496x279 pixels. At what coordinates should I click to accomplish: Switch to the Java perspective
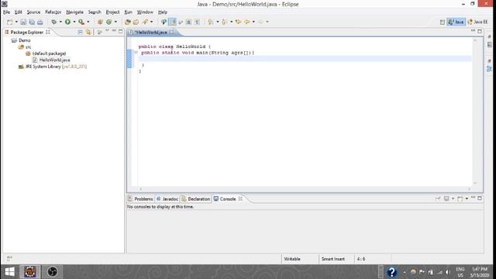(456, 22)
